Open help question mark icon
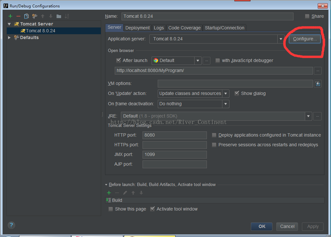 pyautogui.click(x=11, y=225)
